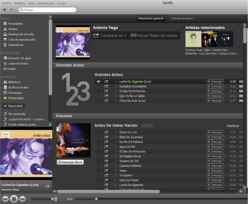
Task: Pause playback with the pause button
Action: coord(14,199)
